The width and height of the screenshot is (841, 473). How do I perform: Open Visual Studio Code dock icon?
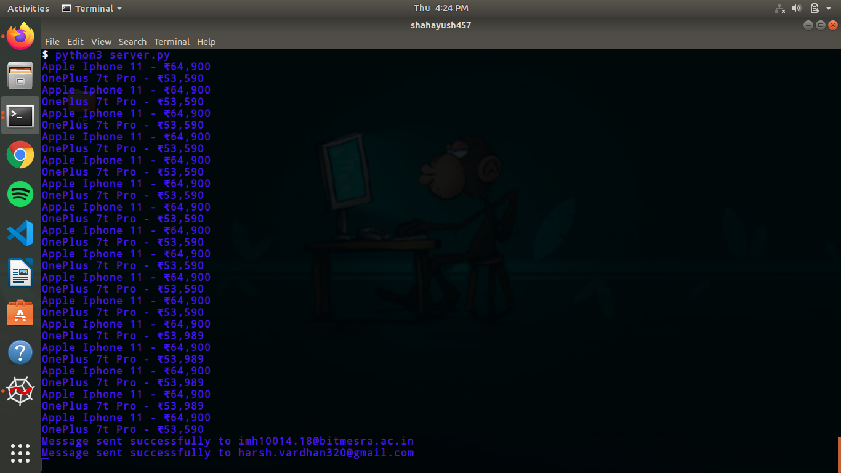20,233
